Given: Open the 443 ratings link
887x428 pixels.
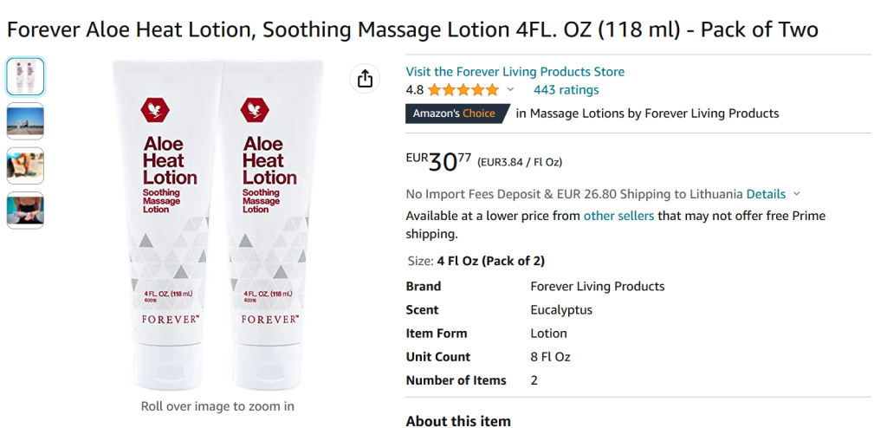Looking at the screenshot, I should click(566, 90).
